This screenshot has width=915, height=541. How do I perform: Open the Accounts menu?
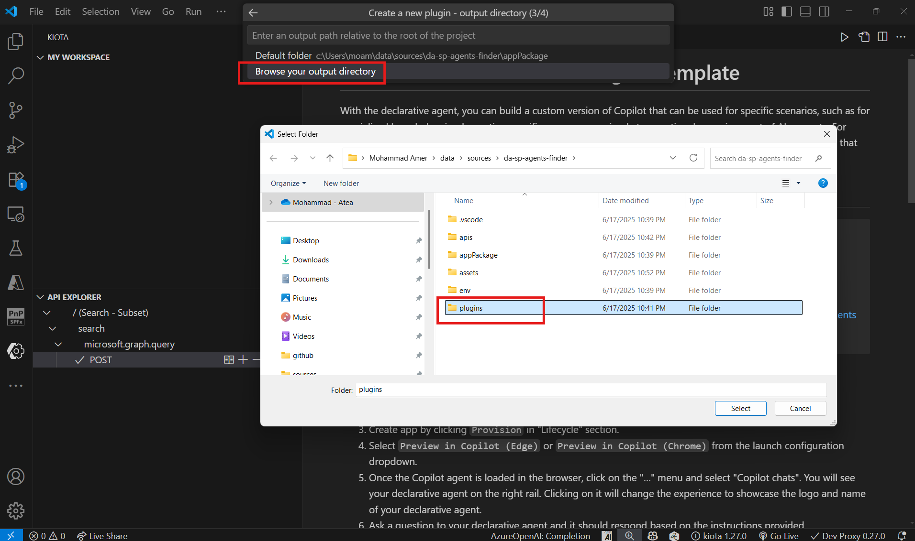(16, 476)
